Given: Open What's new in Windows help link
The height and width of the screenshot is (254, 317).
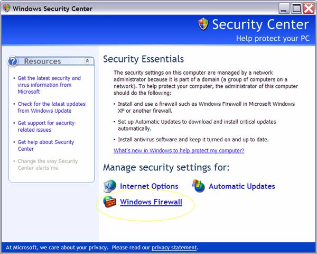Looking at the screenshot, I should point(179,150).
